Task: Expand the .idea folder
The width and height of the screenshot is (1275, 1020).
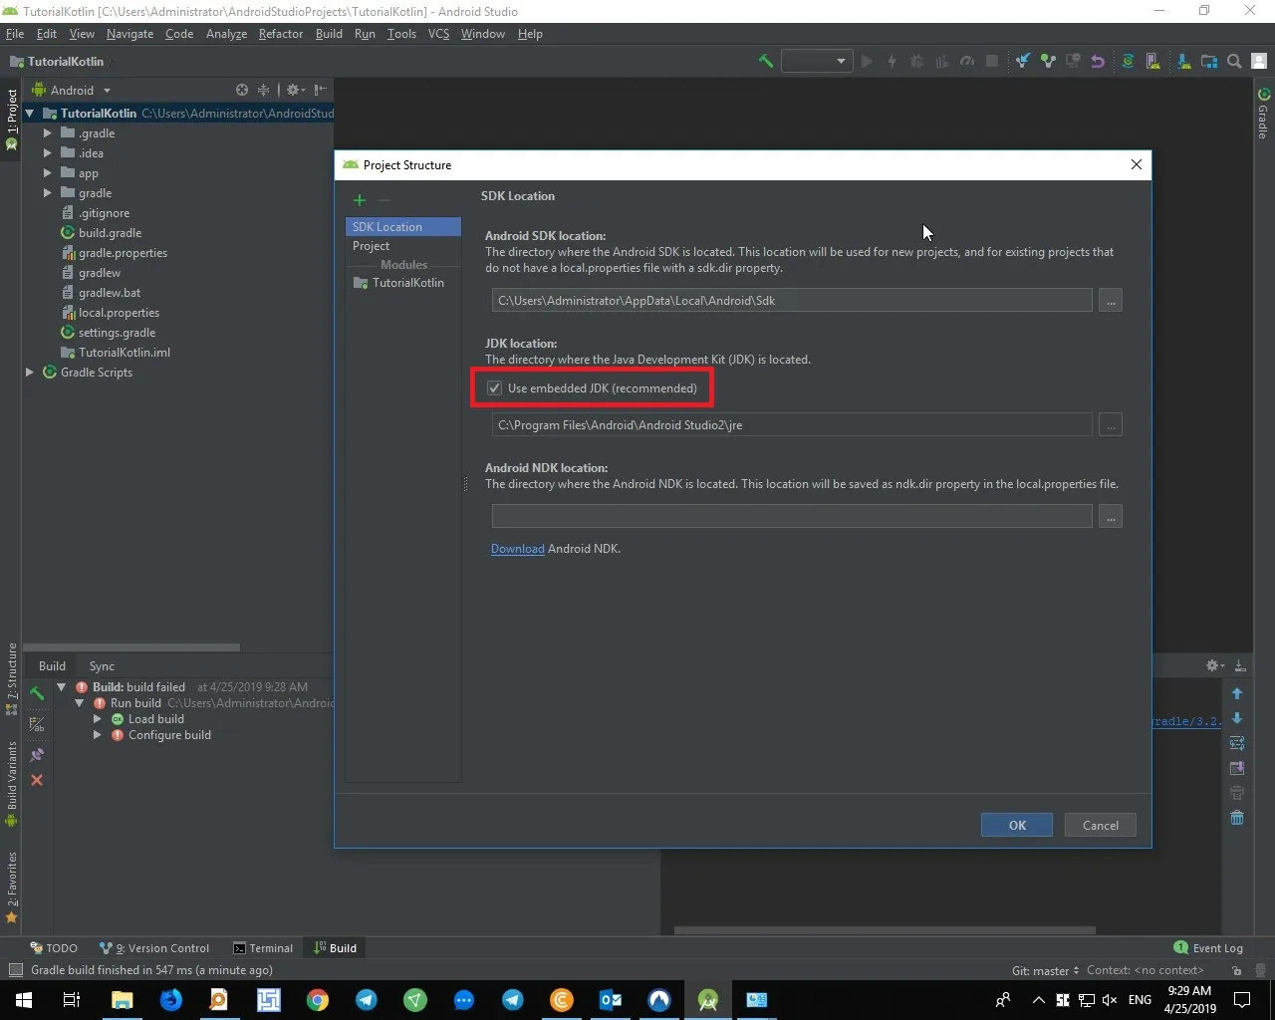Action: pyautogui.click(x=47, y=153)
